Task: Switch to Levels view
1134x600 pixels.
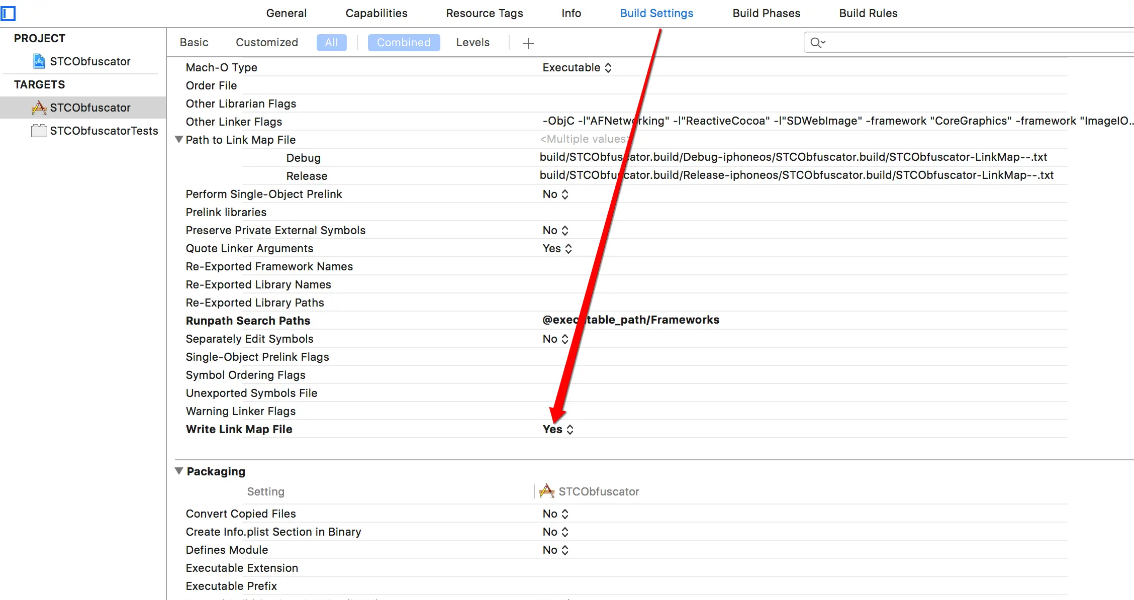Action: coord(472,43)
